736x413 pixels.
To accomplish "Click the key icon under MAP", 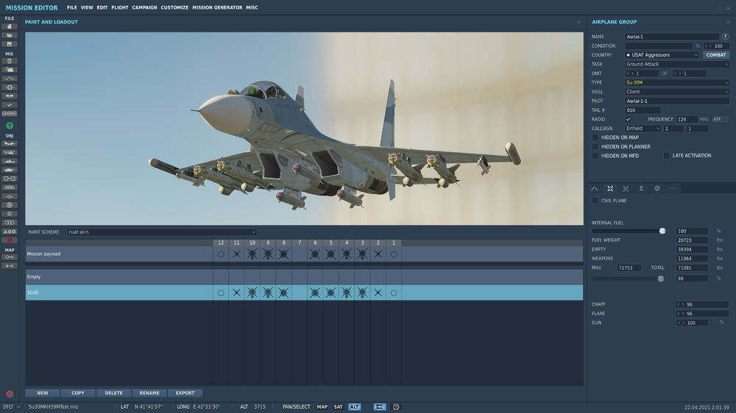I will [x=10, y=257].
